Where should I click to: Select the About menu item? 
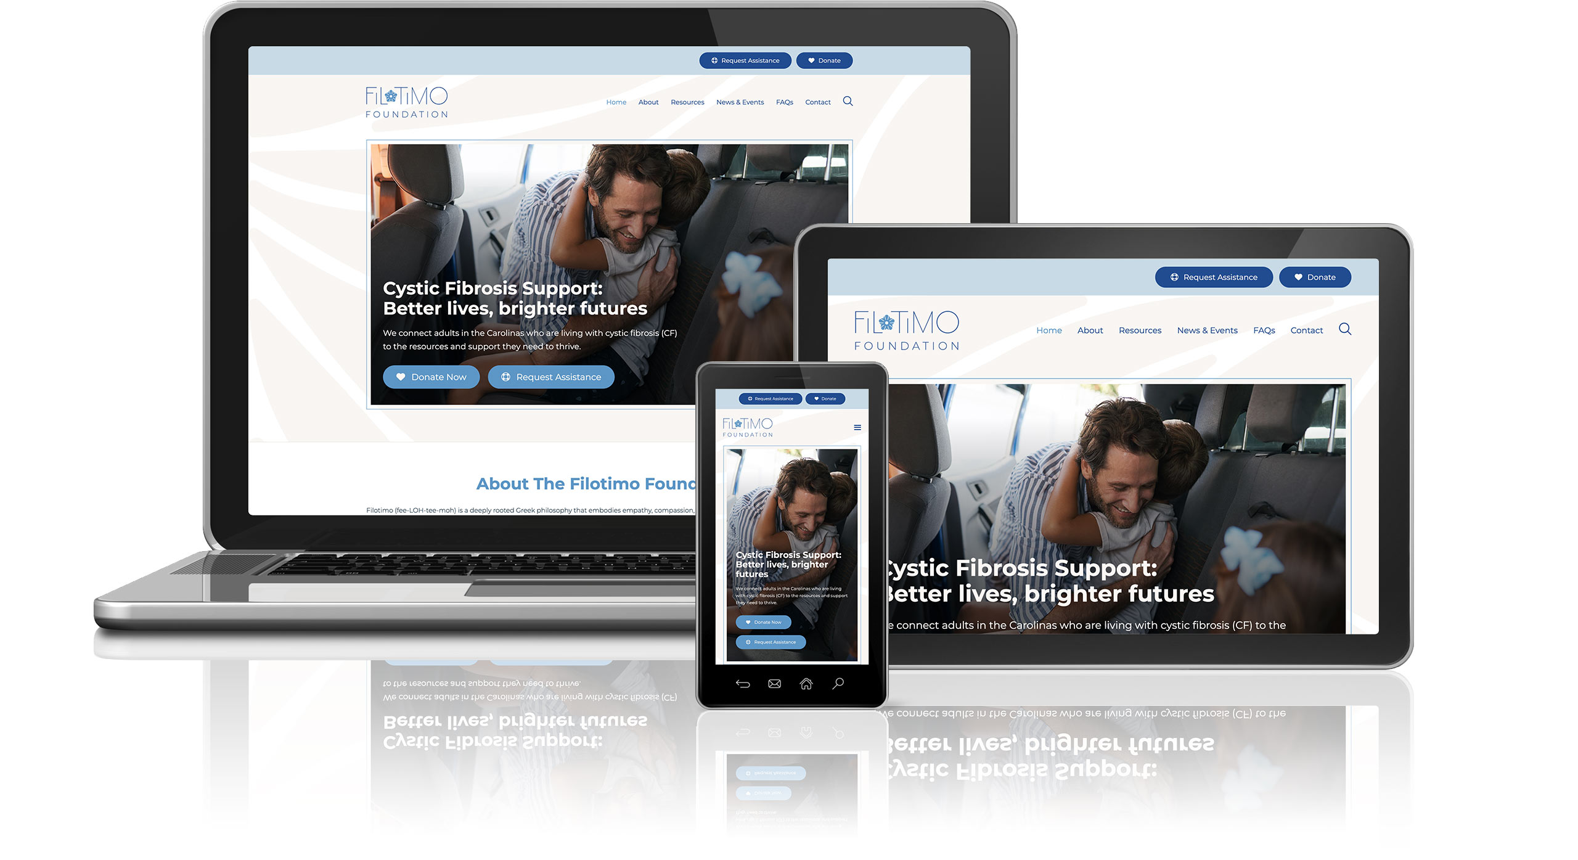(x=649, y=102)
